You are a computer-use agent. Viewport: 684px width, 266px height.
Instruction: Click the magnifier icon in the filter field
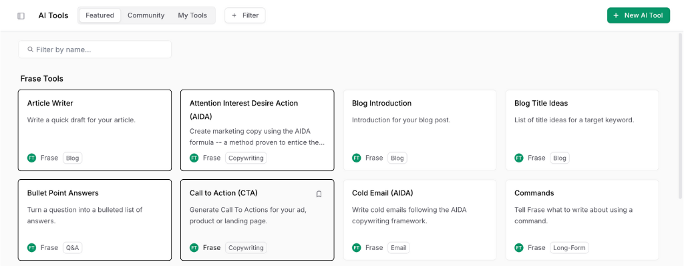(31, 49)
